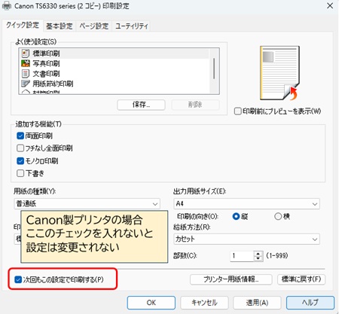Open プリンター用紙情報... button
This screenshot has width=339, height=314.
[231, 279]
